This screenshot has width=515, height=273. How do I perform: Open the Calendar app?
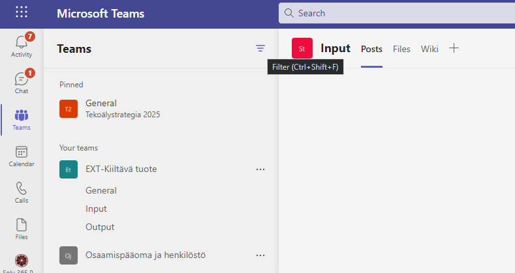tap(22, 156)
